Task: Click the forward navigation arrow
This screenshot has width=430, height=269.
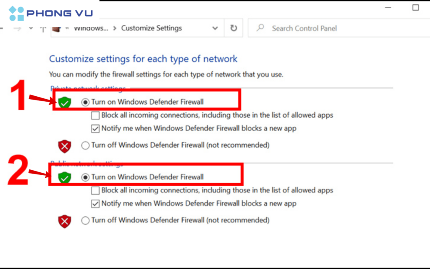Action: click(17, 28)
